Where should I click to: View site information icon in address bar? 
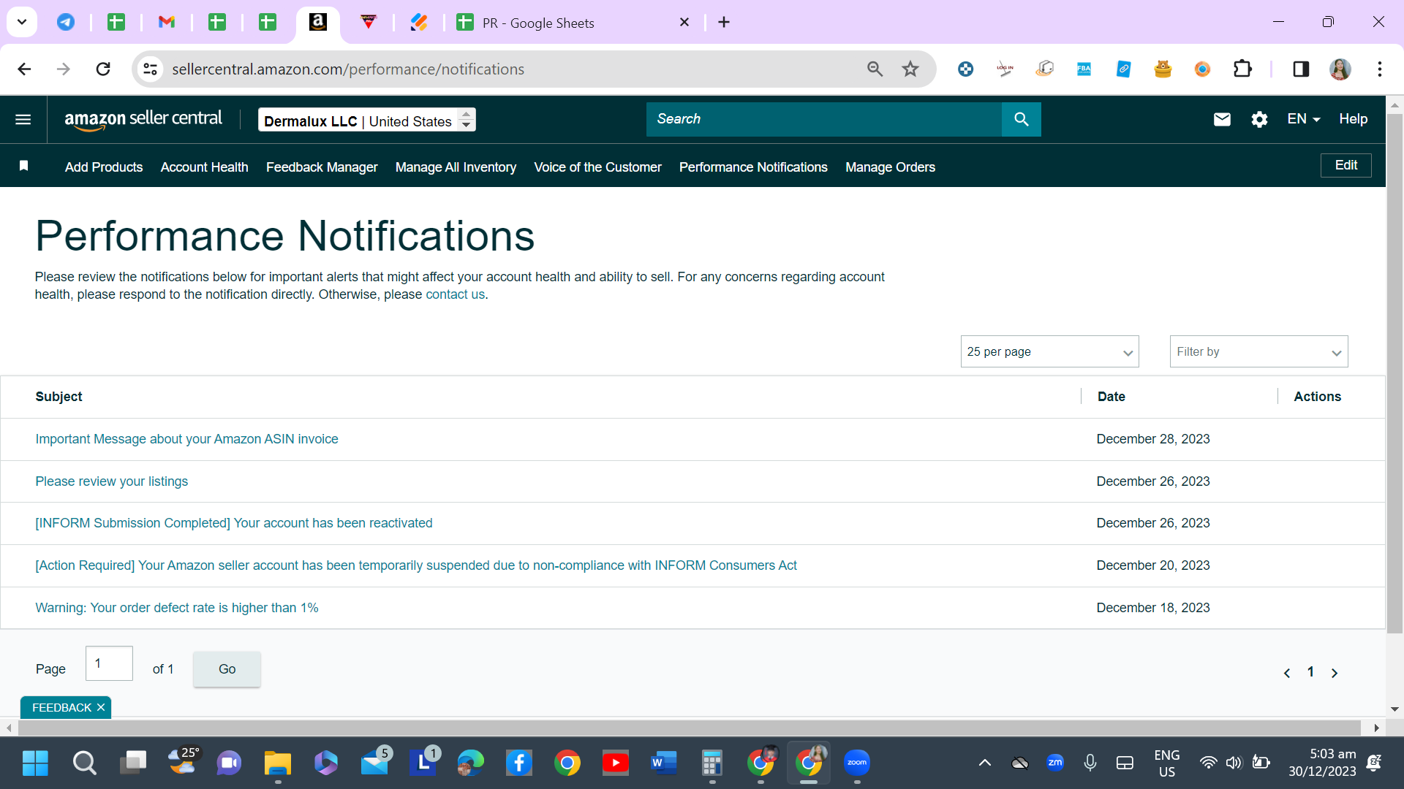(x=150, y=69)
